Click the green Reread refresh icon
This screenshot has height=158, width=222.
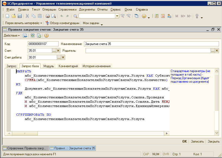pos(33,36)
